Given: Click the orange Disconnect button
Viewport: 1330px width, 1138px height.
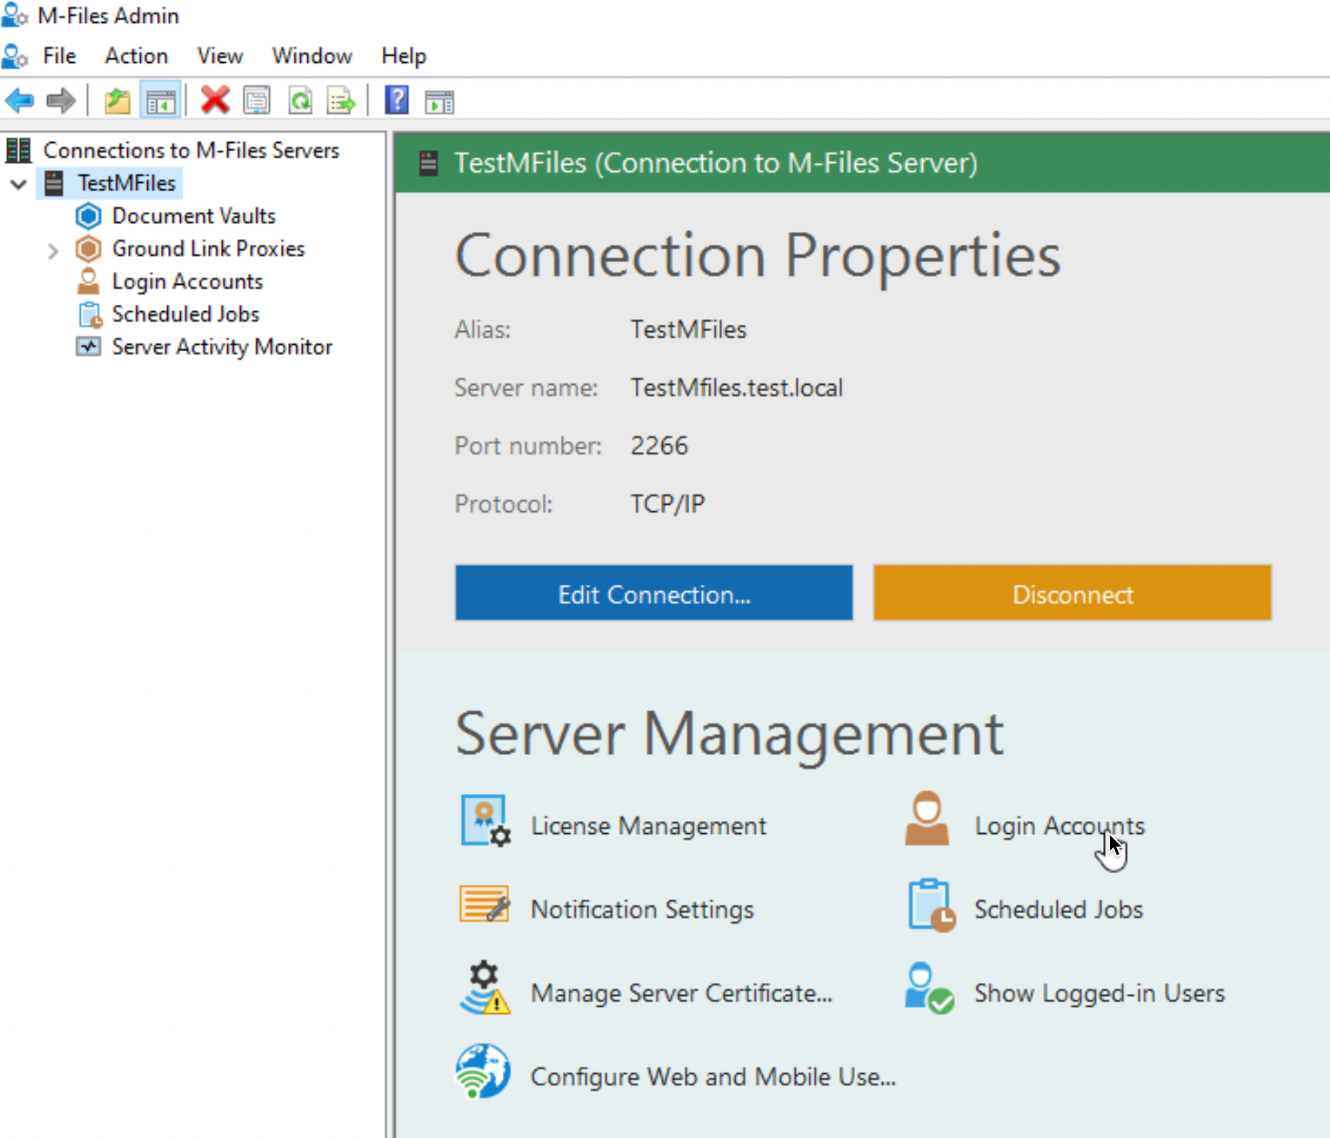Looking at the screenshot, I should click(1072, 593).
